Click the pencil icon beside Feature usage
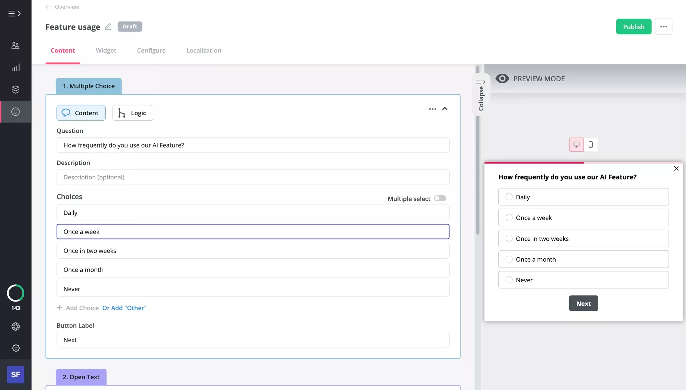686x390 pixels. pyautogui.click(x=108, y=26)
